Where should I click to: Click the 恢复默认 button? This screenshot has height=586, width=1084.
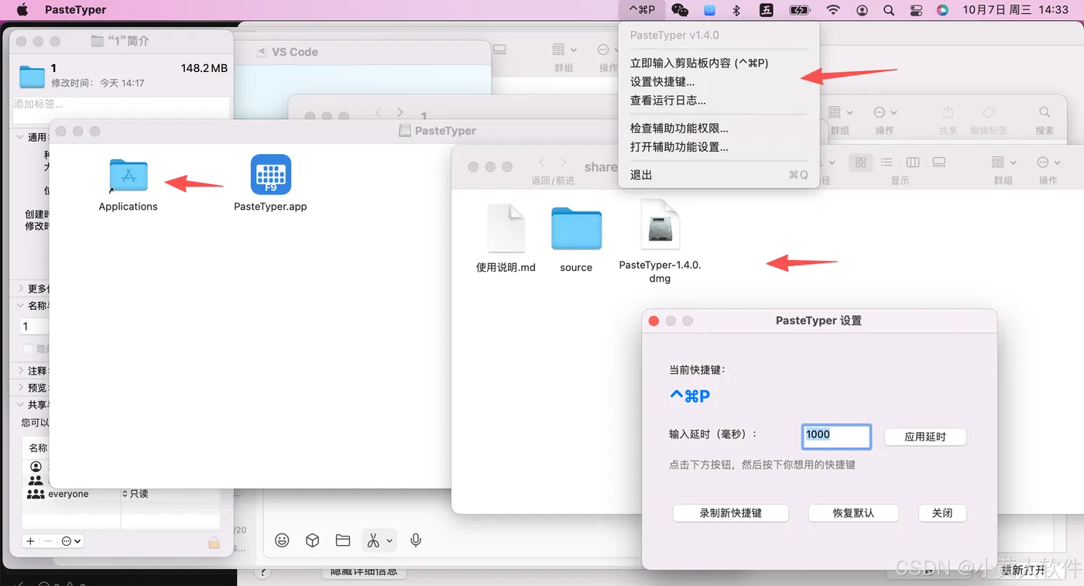point(853,512)
